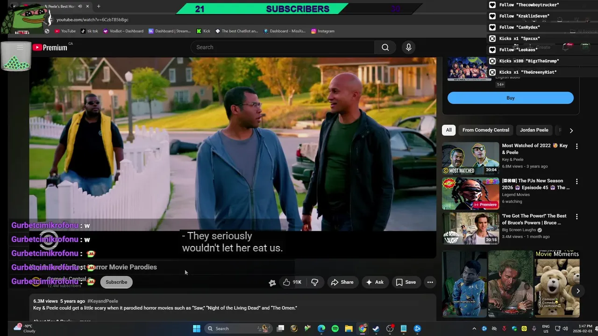This screenshot has height=336, width=598.
Task: Open the clock showing 1:47 PM
Action: [x=585, y=329]
